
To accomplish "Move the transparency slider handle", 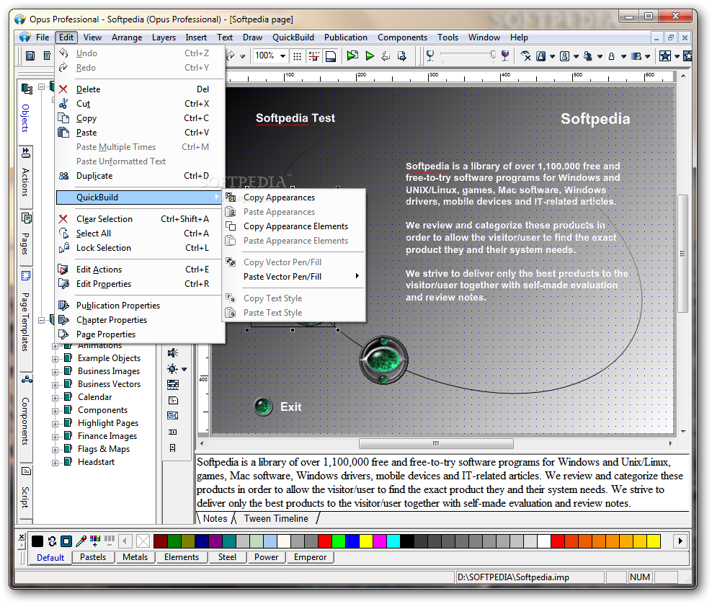I will point(493,55).
